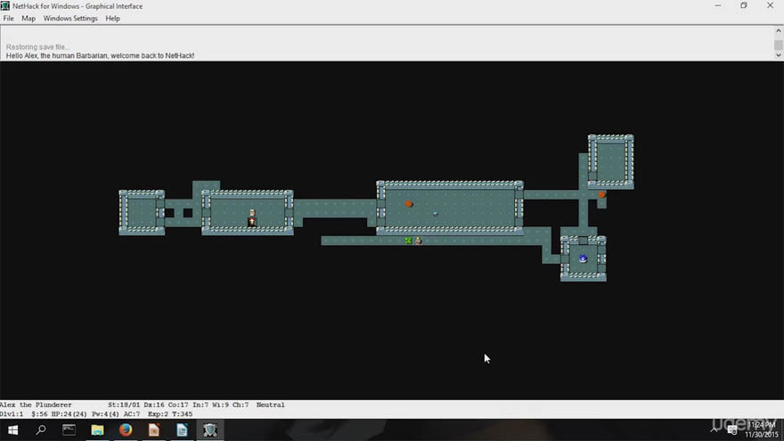Click message window scroll up arrow
The width and height of the screenshot is (784, 441).
click(779, 30)
